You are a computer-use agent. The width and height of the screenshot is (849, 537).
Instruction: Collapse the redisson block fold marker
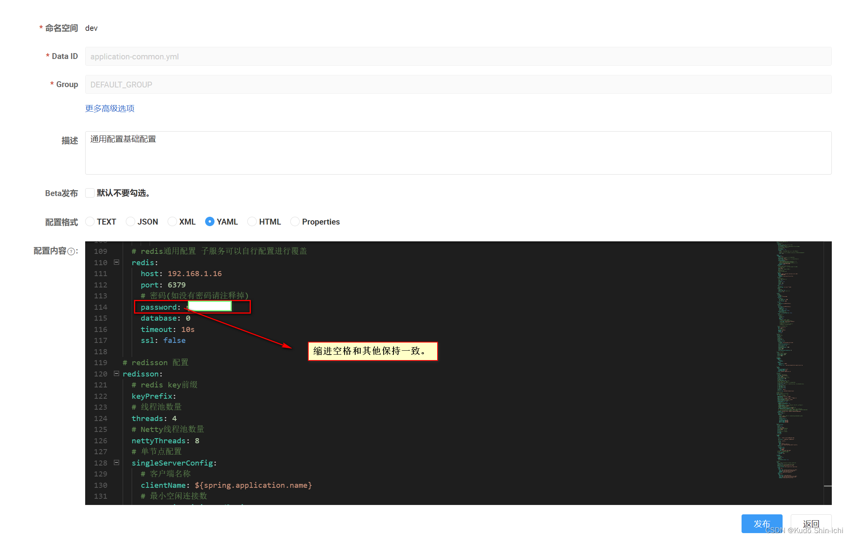[x=116, y=374]
